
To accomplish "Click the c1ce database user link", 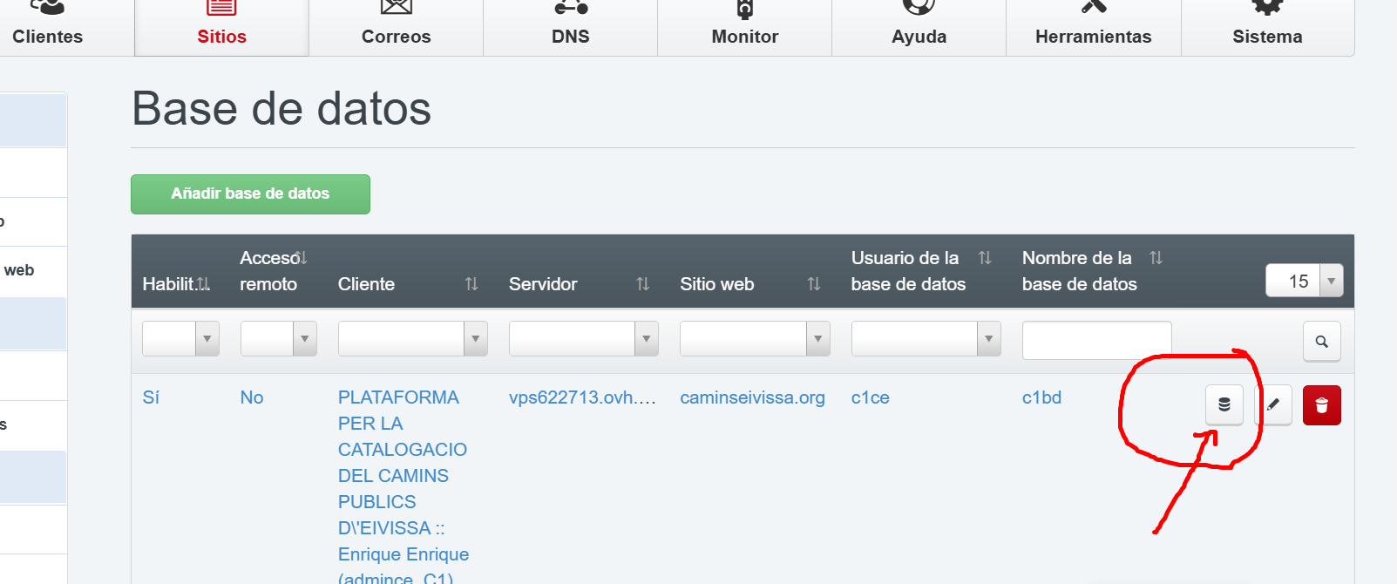I will point(871,397).
